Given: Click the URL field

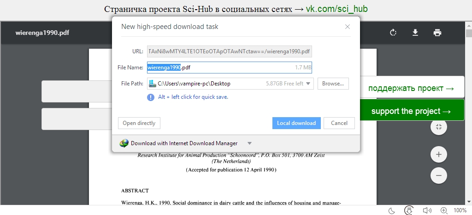Looking at the screenshot, I should click(230, 51).
